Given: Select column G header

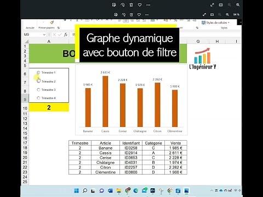Looking at the screenshot, I should pos(198,42).
